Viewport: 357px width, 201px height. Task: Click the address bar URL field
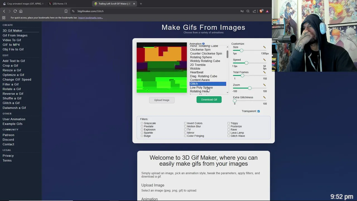(x=156, y=11)
